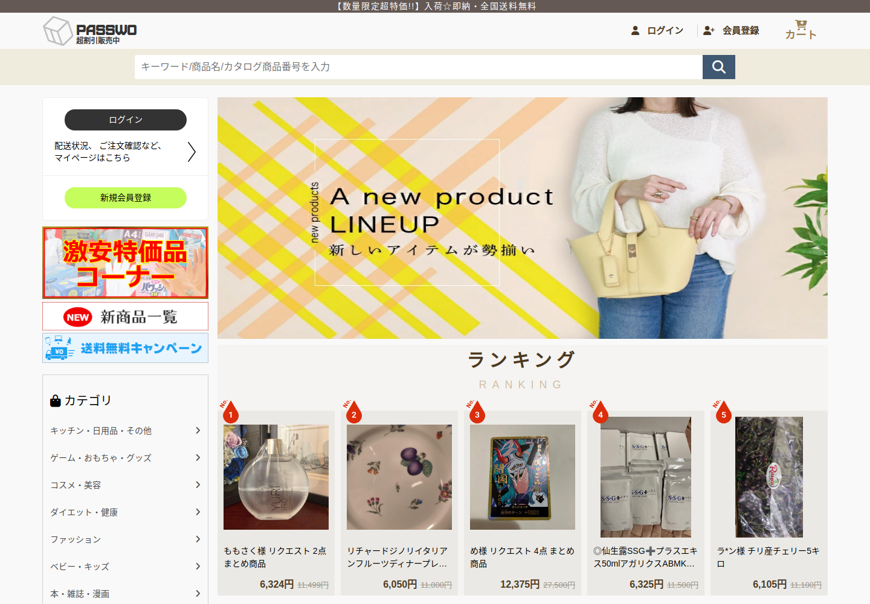
Task: Click the top announcement bar text
Action: [x=435, y=6]
